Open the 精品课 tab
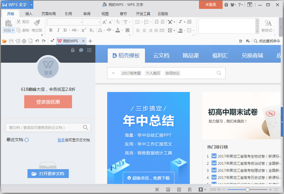The image size is (284, 194). point(190,56)
